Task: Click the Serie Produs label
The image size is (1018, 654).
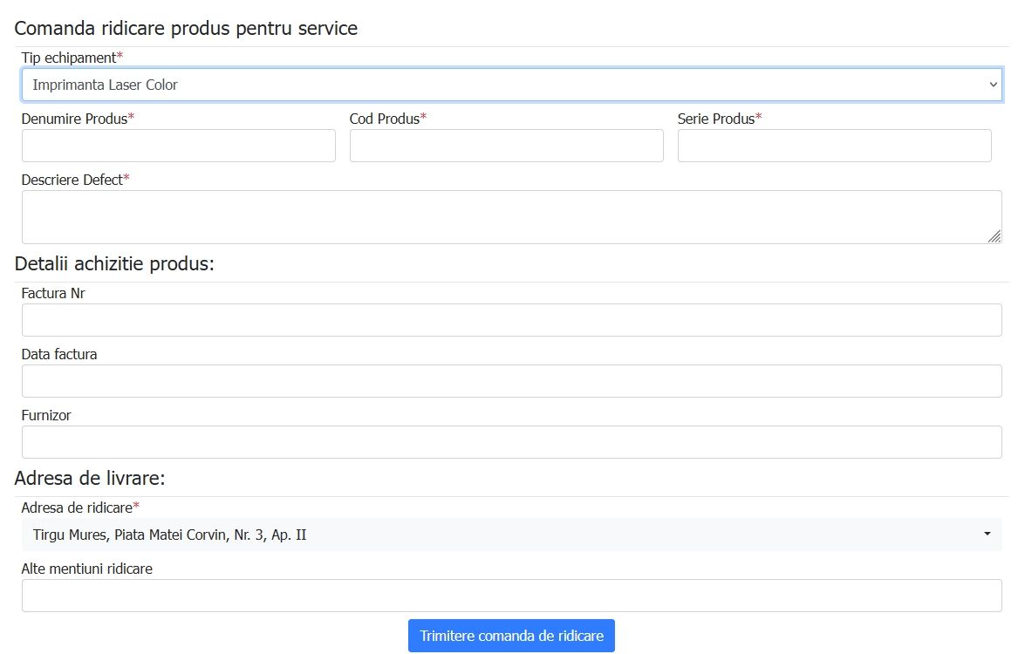Action: pos(715,119)
